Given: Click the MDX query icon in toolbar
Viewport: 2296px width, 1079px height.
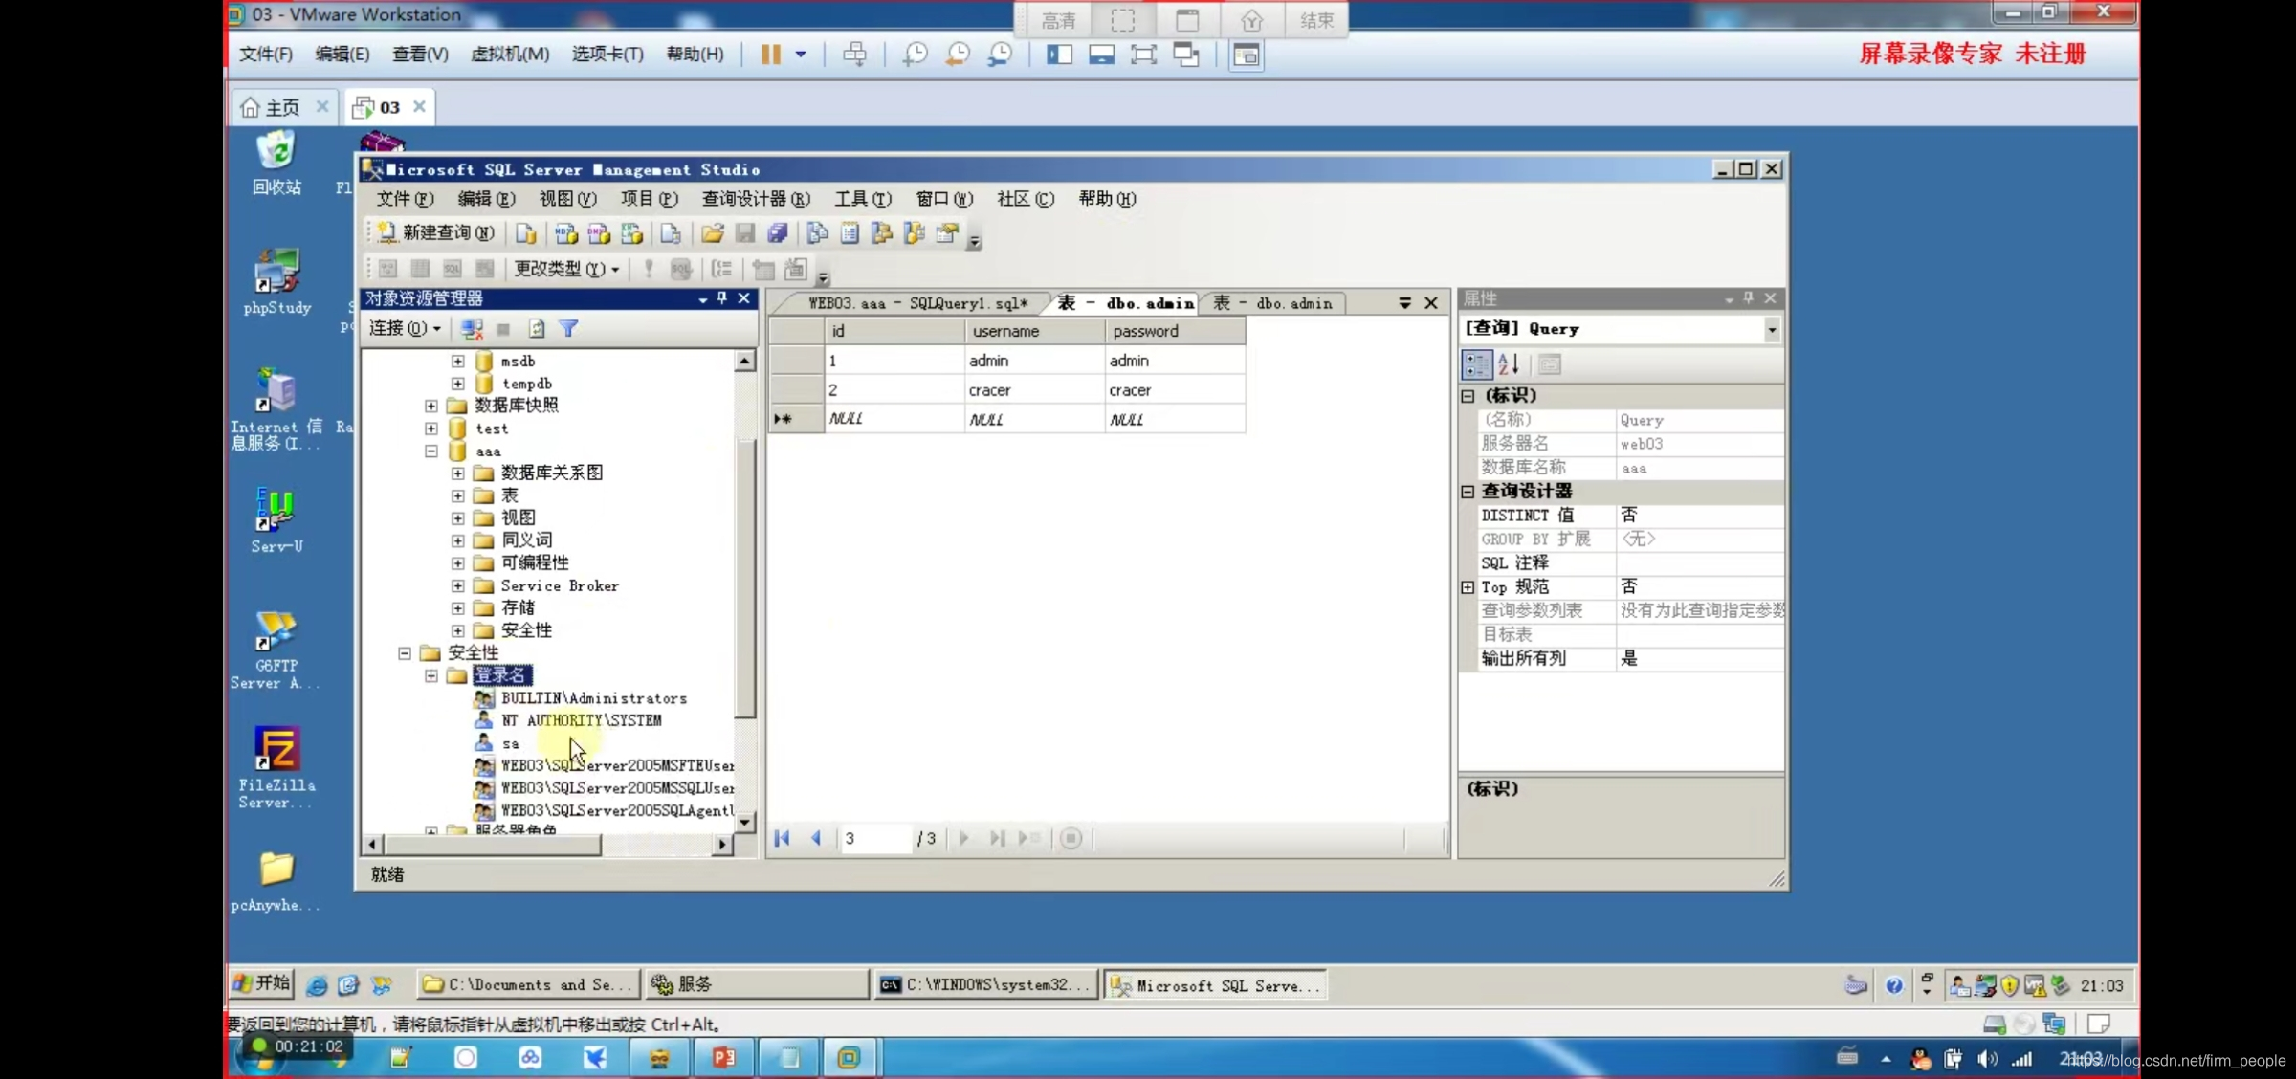Looking at the screenshot, I should (565, 232).
